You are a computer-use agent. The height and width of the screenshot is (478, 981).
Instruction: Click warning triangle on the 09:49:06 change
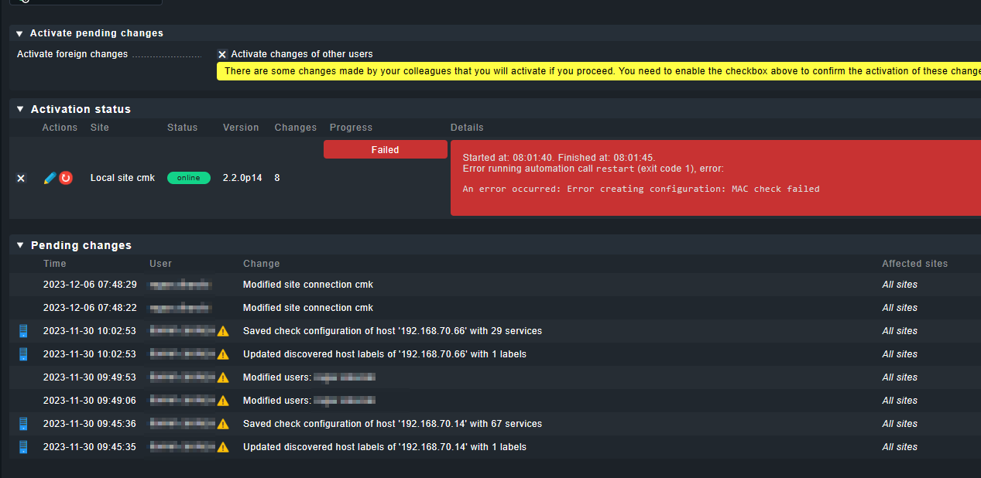(223, 401)
